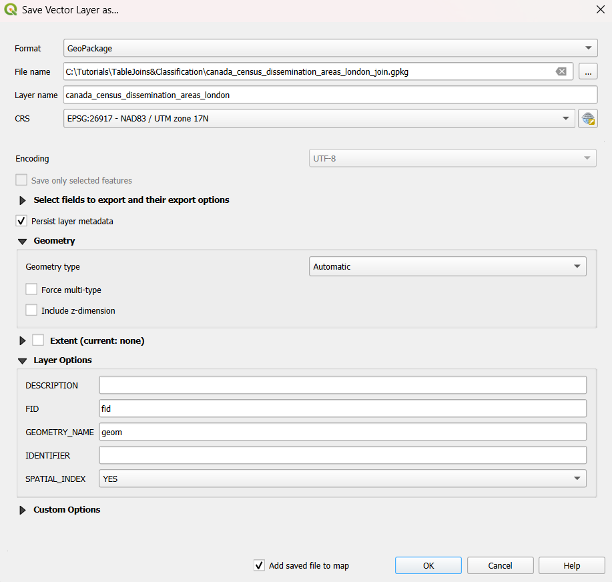Open the Geometry type Automatic dropdown
This screenshot has width=612, height=582.
(447, 266)
